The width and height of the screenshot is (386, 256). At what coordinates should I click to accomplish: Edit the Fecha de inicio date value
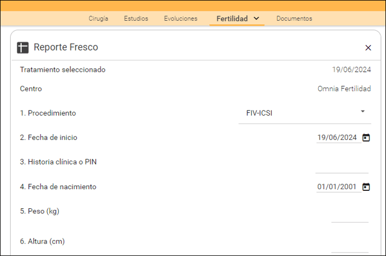337,137
